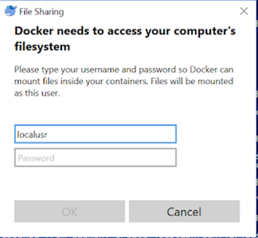Image resolution: width=258 pixels, height=238 pixels.
Task: Click the Password placeholder text
Action: tap(36, 158)
